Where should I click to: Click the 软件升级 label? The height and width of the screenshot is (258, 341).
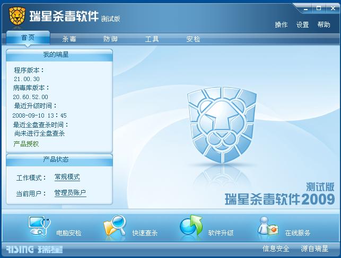pos(221,233)
